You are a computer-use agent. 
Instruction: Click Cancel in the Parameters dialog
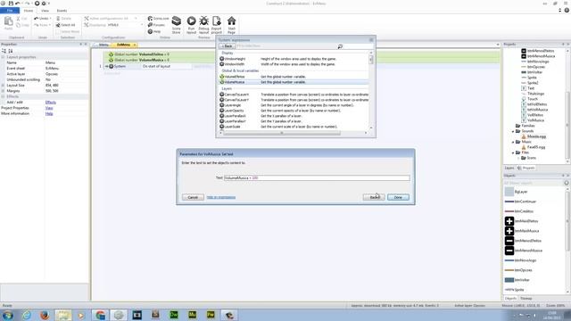[193, 197]
